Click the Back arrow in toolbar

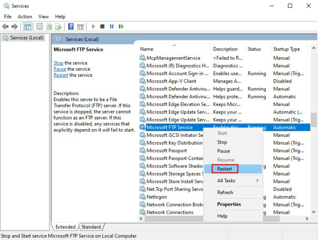point(5,27)
